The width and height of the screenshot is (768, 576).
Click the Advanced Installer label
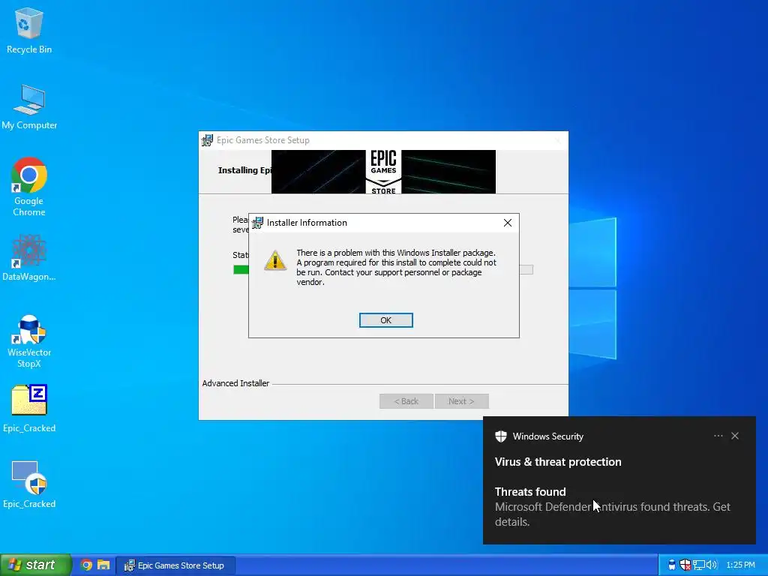click(235, 383)
